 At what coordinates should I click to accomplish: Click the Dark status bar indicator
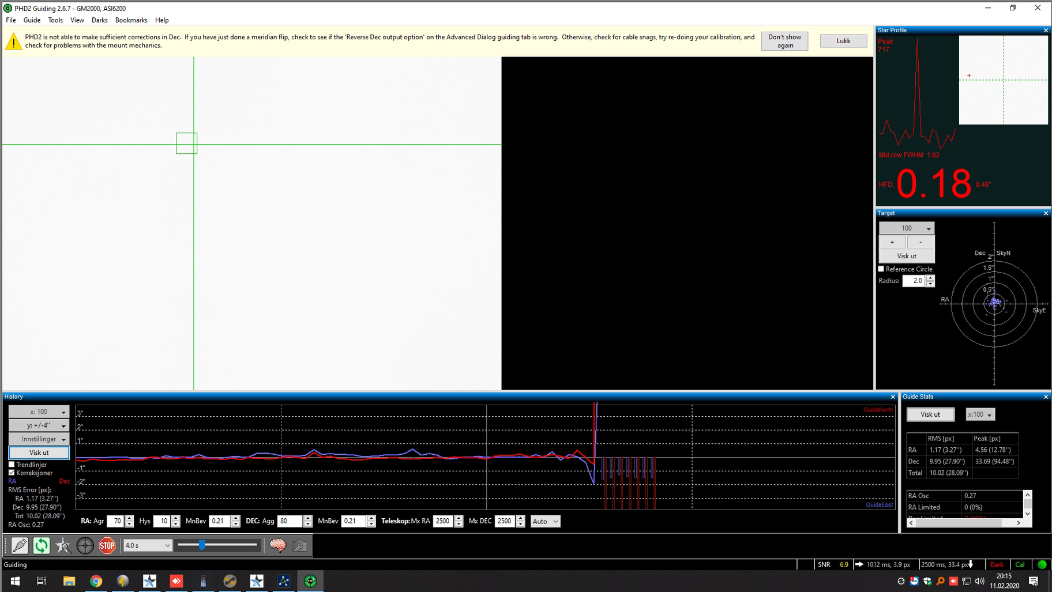(997, 564)
